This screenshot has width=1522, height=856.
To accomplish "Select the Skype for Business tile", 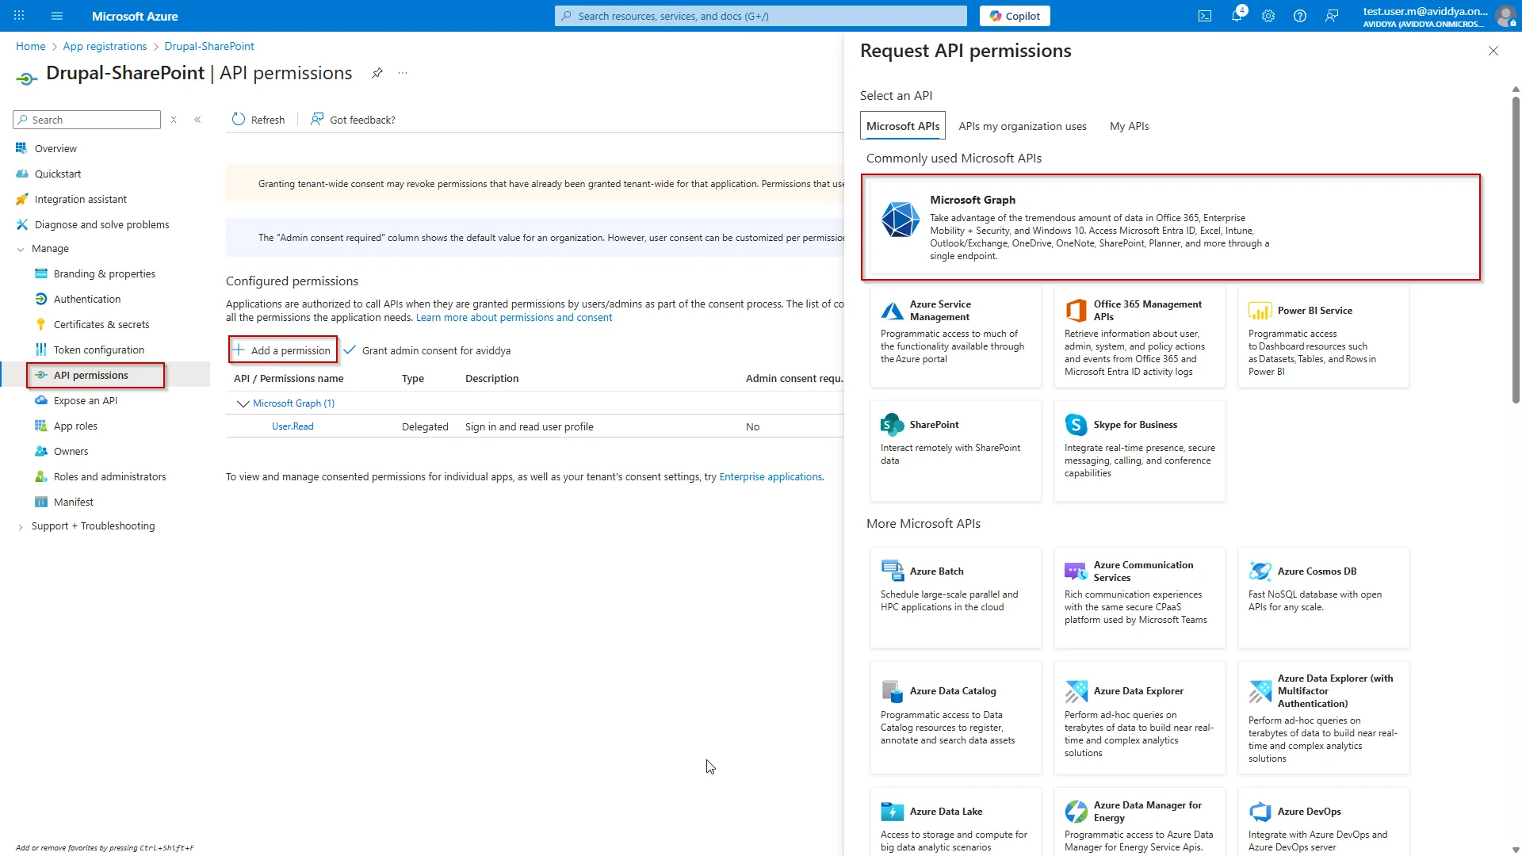I will (x=1139, y=451).
